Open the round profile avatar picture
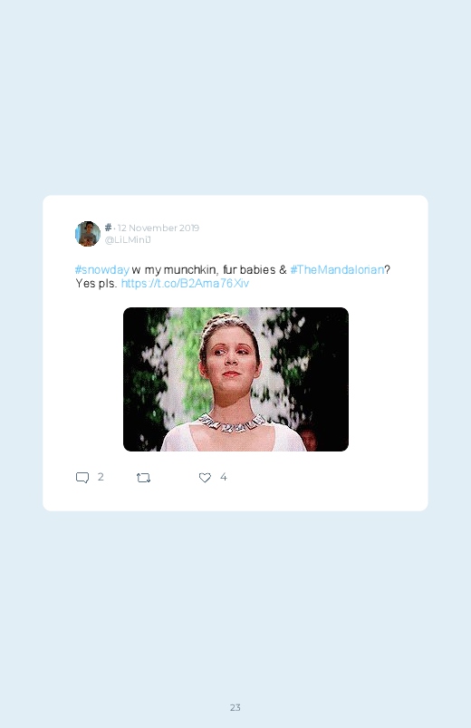The width and height of the screenshot is (471, 728). coord(88,234)
